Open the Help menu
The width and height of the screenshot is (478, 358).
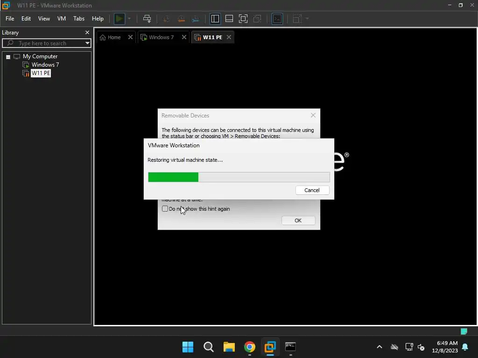click(98, 19)
